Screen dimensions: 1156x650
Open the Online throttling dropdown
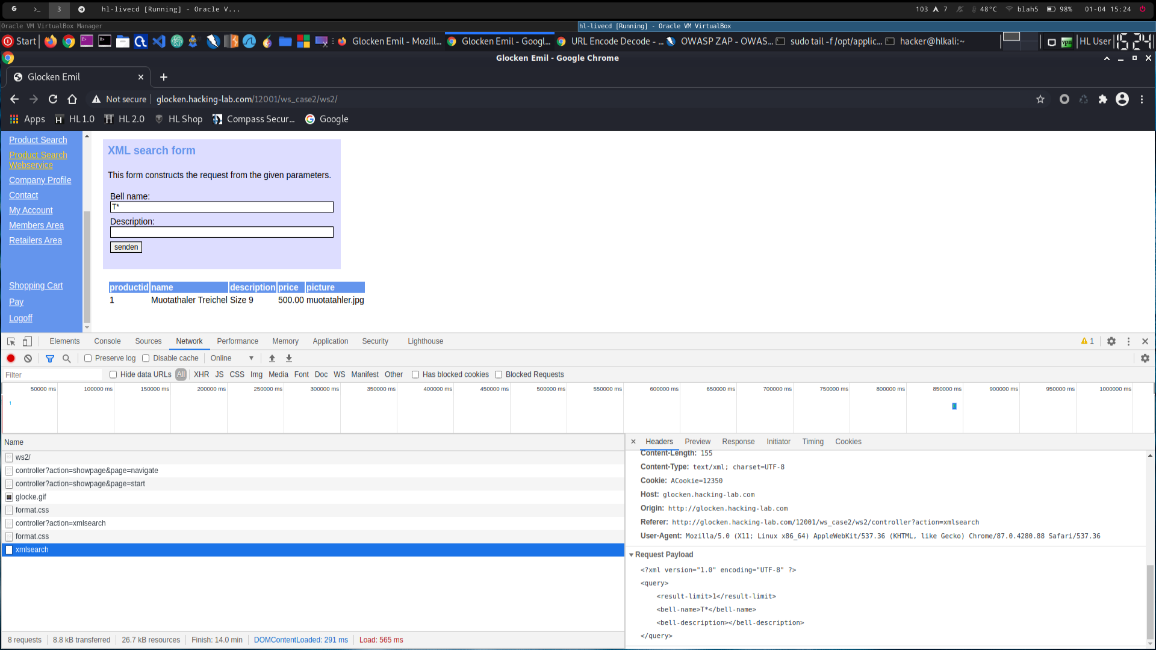point(232,358)
